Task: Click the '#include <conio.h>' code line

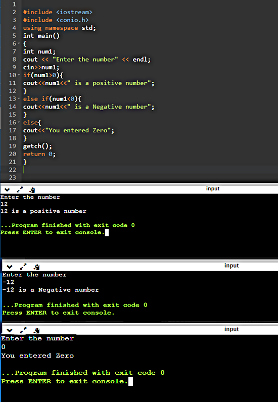Action: coord(56,20)
